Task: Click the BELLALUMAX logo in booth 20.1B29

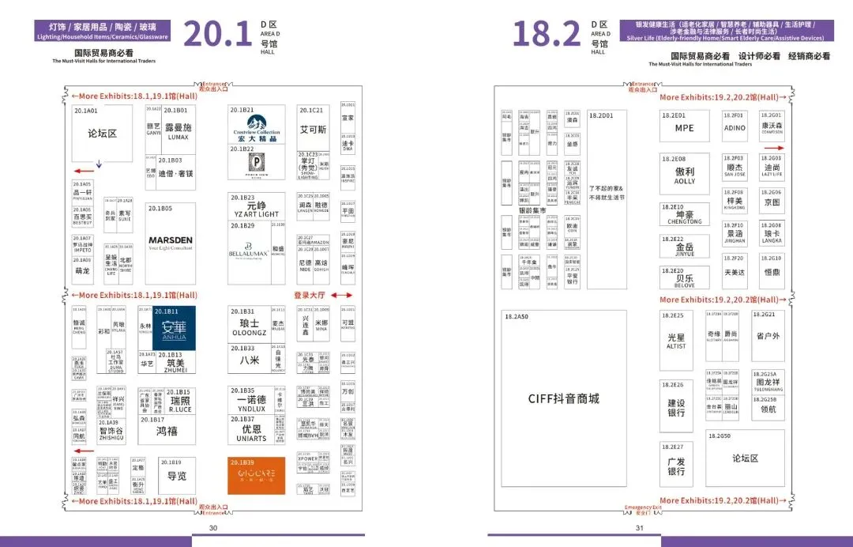Action: [248, 251]
